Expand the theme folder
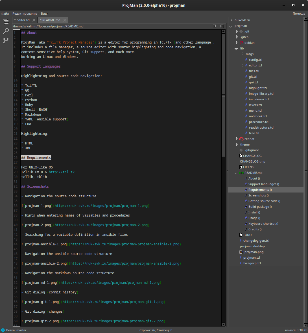This screenshot has height=333, width=308. point(237,144)
